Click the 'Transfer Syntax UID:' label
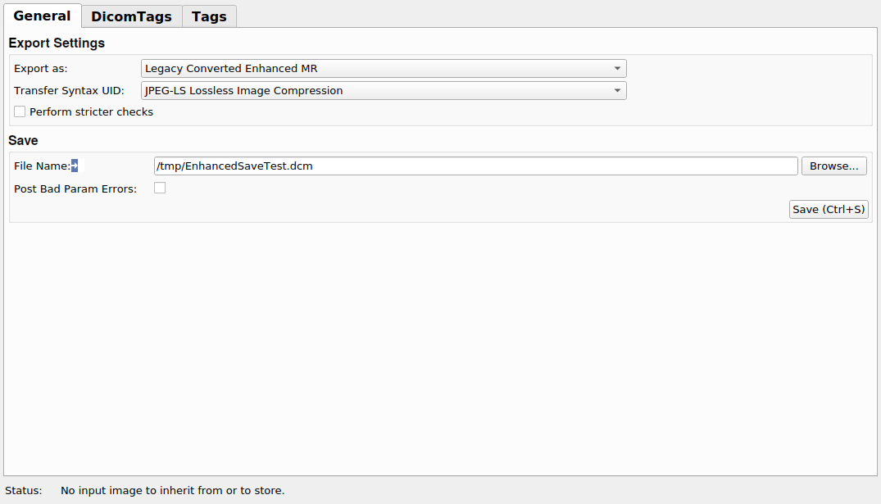The image size is (881, 504). pos(69,91)
